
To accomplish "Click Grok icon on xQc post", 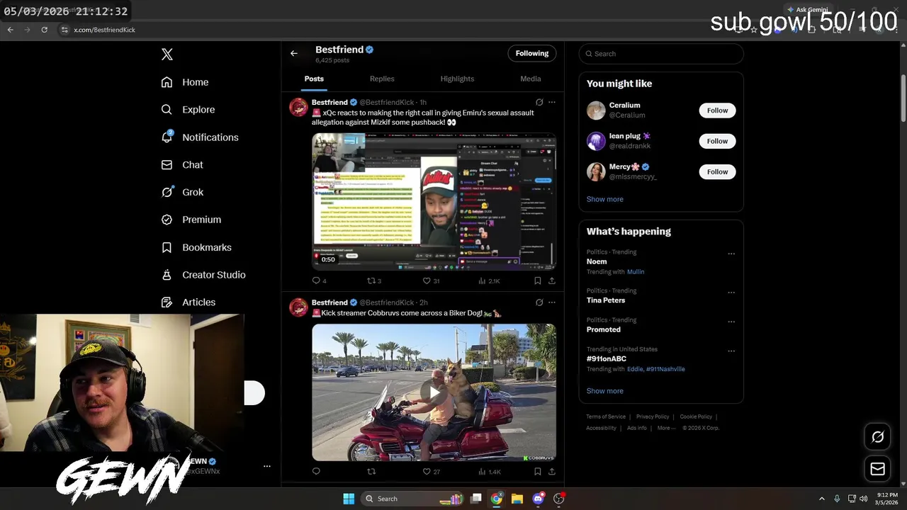I will coord(539,103).
